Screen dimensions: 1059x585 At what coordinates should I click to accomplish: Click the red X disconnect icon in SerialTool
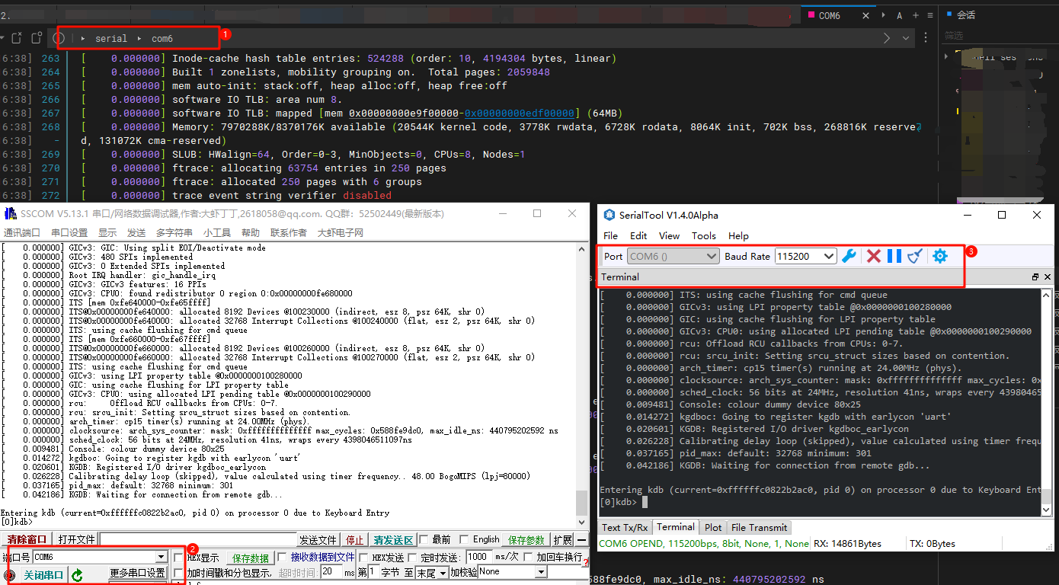(874, 256)
